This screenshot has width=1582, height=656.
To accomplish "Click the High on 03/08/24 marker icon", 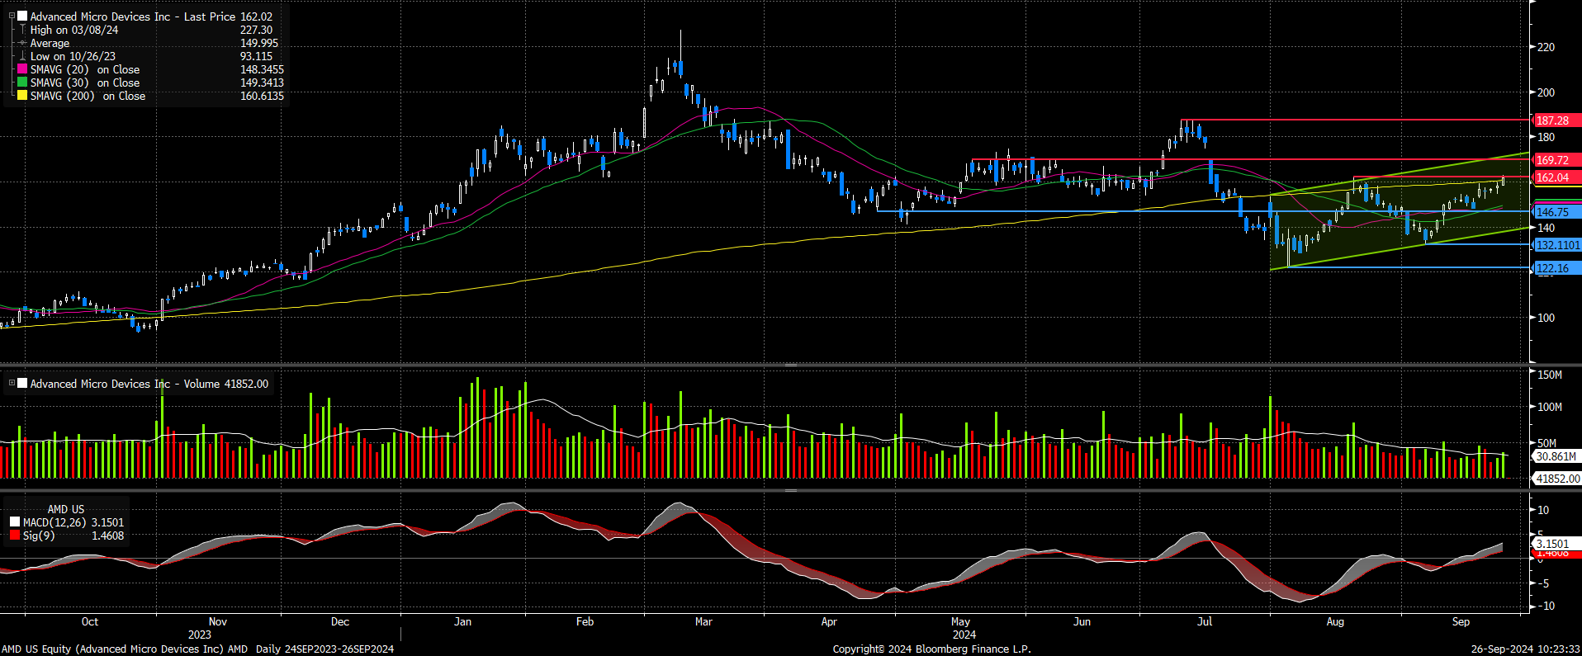I will 22,29.
